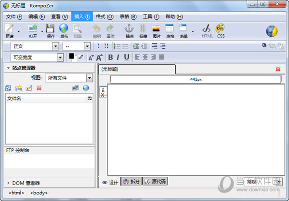Collapse the 站点管理器 panel
This screenshot has height=201, width=289.
coord(8,68)
